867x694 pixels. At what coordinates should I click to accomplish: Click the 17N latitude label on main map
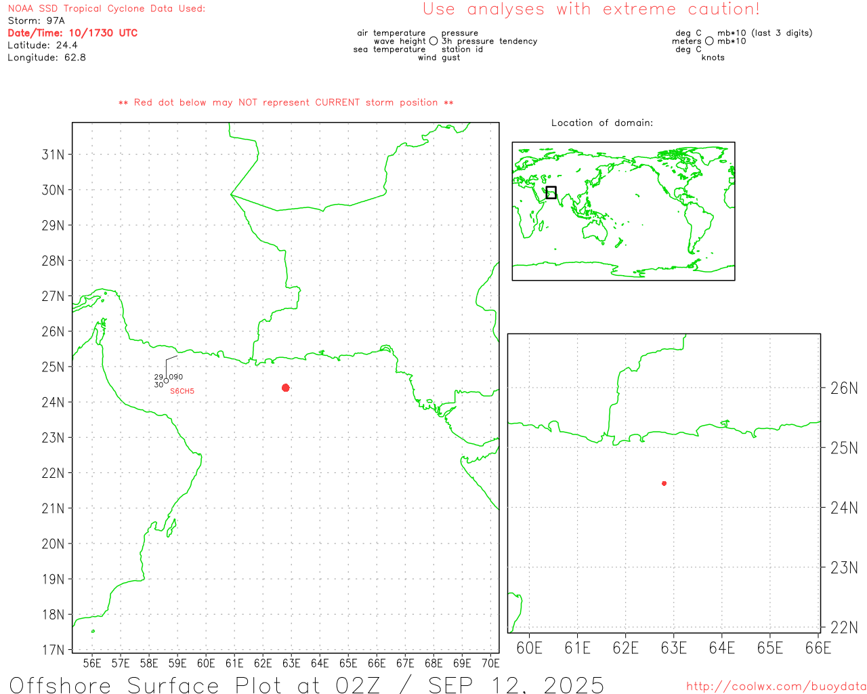click(53, 650)
